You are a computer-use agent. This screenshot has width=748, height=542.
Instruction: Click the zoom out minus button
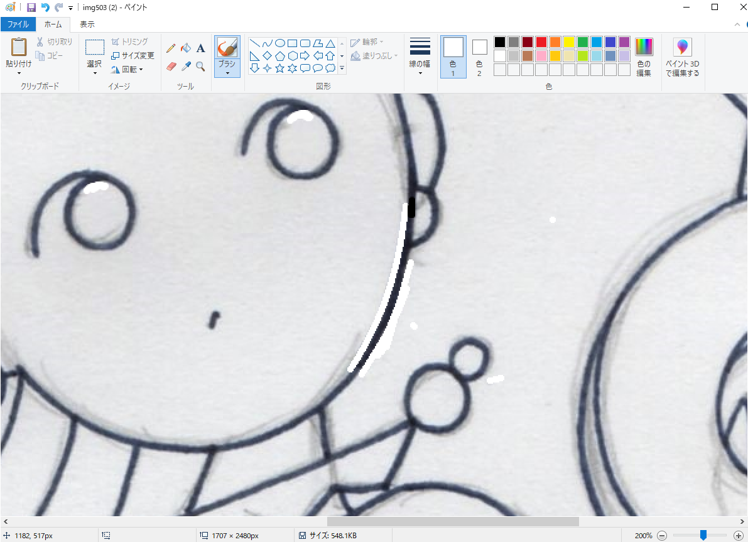(x=662, y=535)
